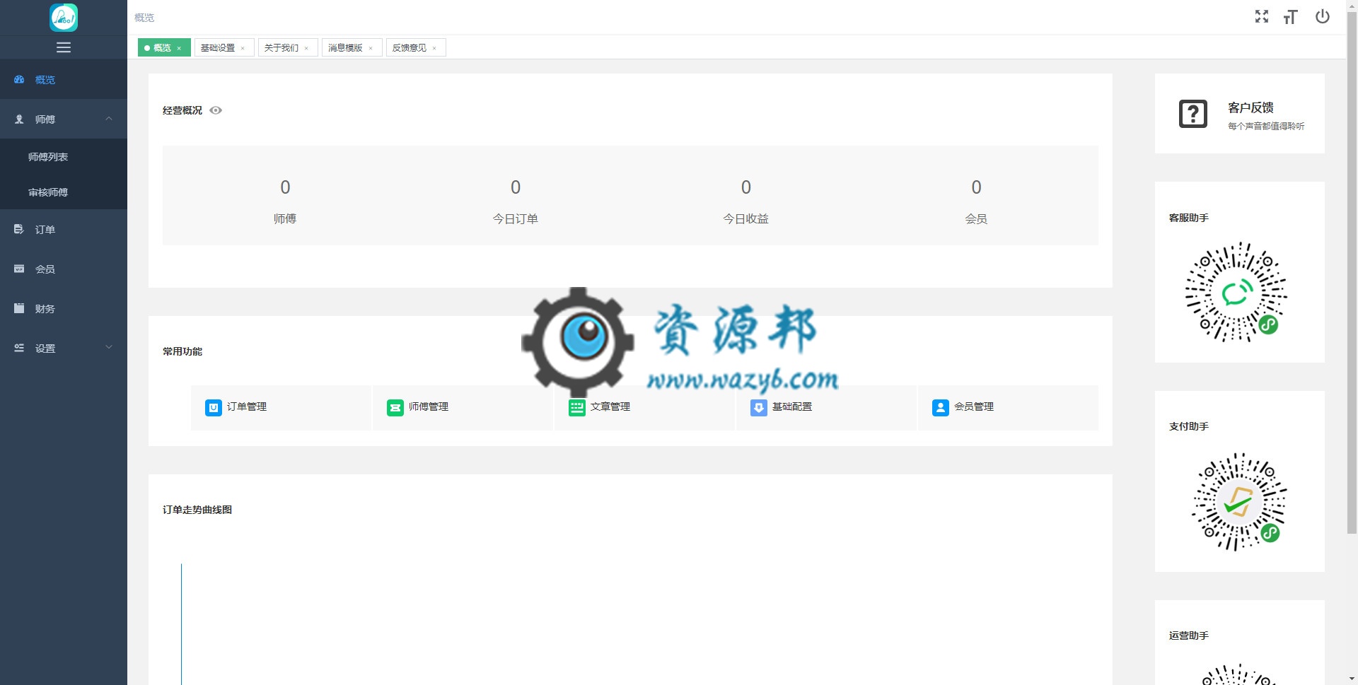Click the 会员 count statistic
The height and width of the screenshot is (685, 1358).
(976, 201)
